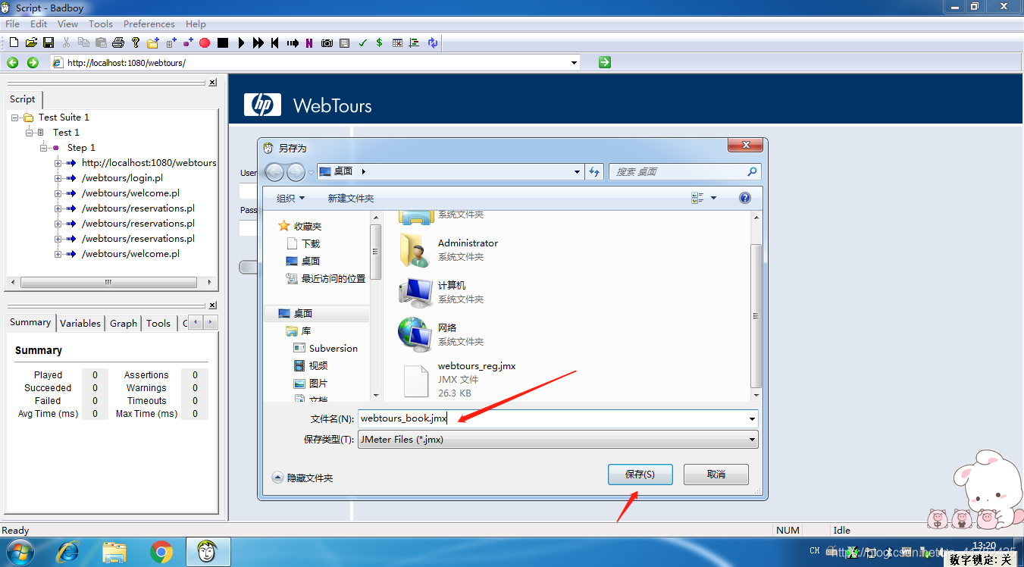Click the refresh icon beside dialog path bar

[595, 172]
